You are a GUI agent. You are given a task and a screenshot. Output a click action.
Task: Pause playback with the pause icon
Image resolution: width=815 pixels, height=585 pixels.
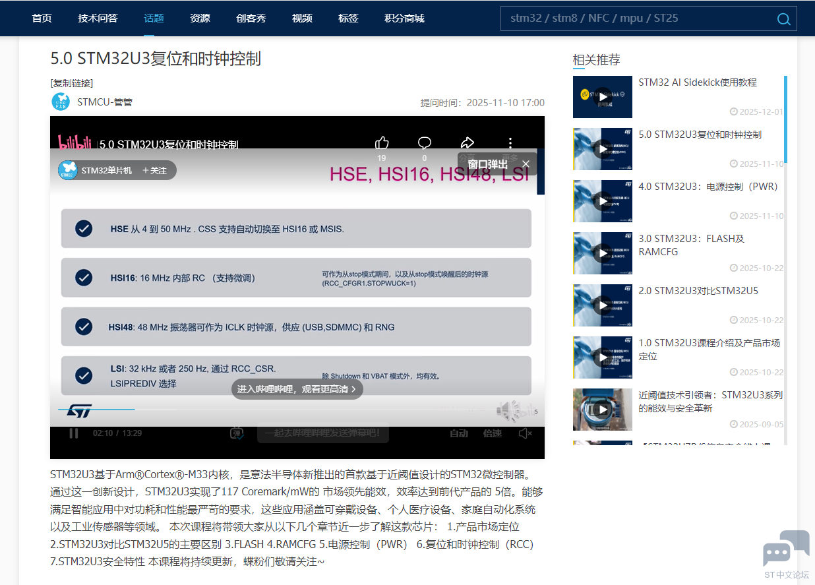pyautogui.click(x=73, y=433)
